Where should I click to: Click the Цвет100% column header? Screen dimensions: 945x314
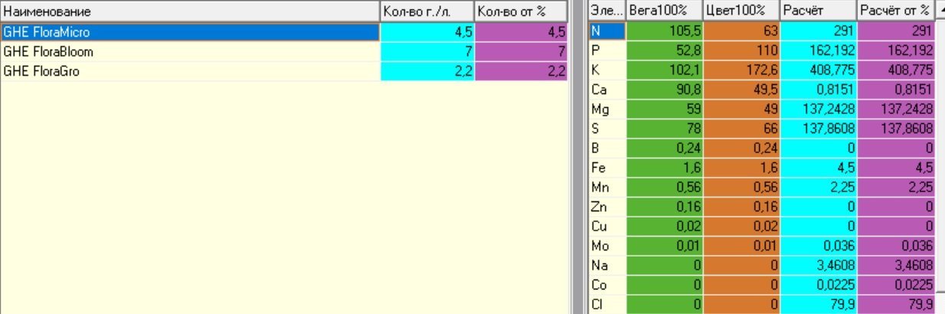click(741, 11)
